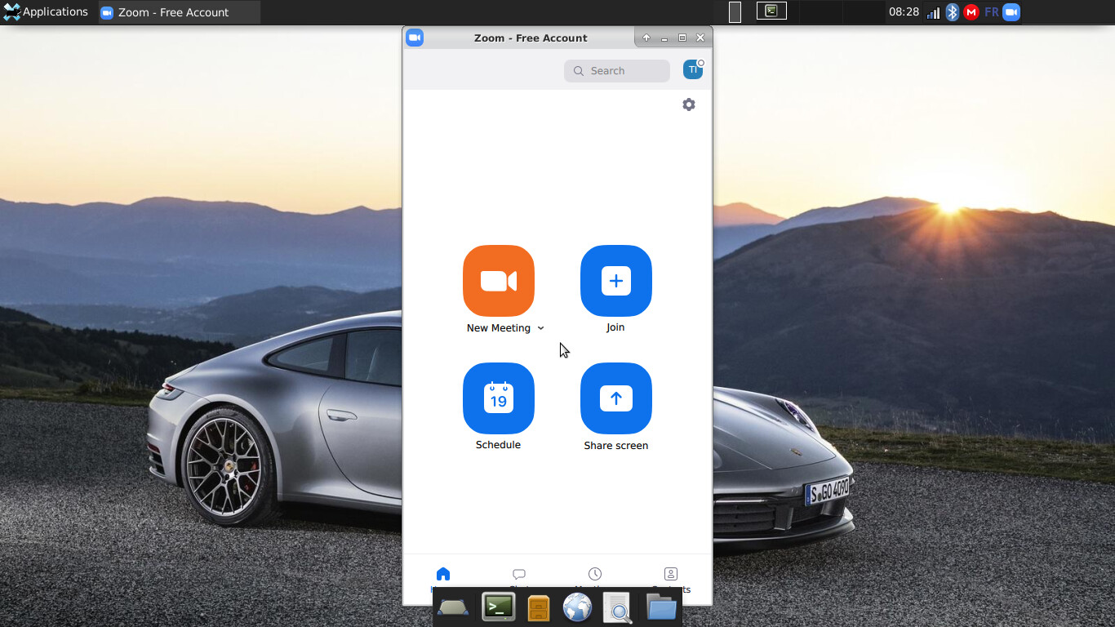Launch the Terminal from the dock

pyautogui.click(x=498, y=607)
